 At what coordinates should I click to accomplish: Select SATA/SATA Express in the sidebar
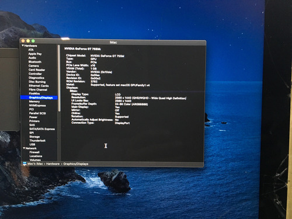pos(42,129)
